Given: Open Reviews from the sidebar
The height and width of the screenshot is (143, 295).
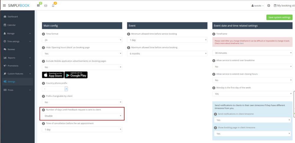Looking at the screenshot, I should (x=11, y=49).
